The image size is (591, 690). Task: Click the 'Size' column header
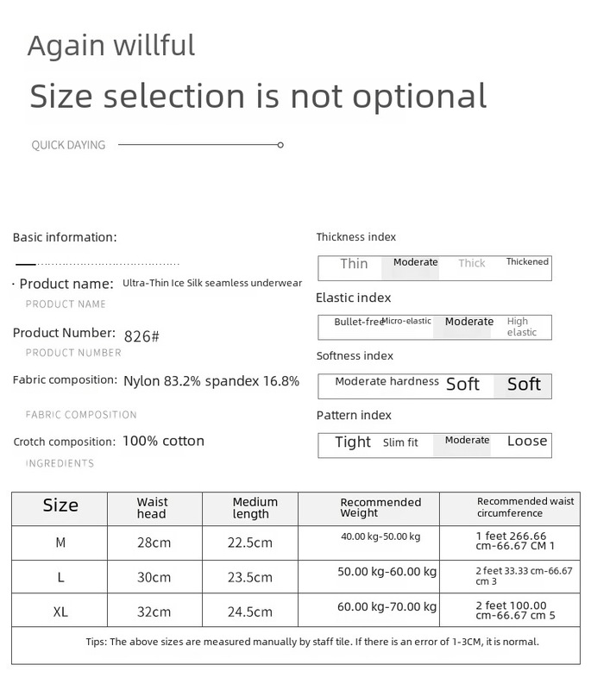(x=60, y=506)
